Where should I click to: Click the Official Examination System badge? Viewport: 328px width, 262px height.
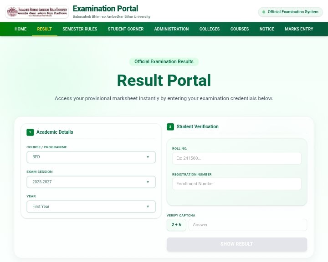point(290,12)
